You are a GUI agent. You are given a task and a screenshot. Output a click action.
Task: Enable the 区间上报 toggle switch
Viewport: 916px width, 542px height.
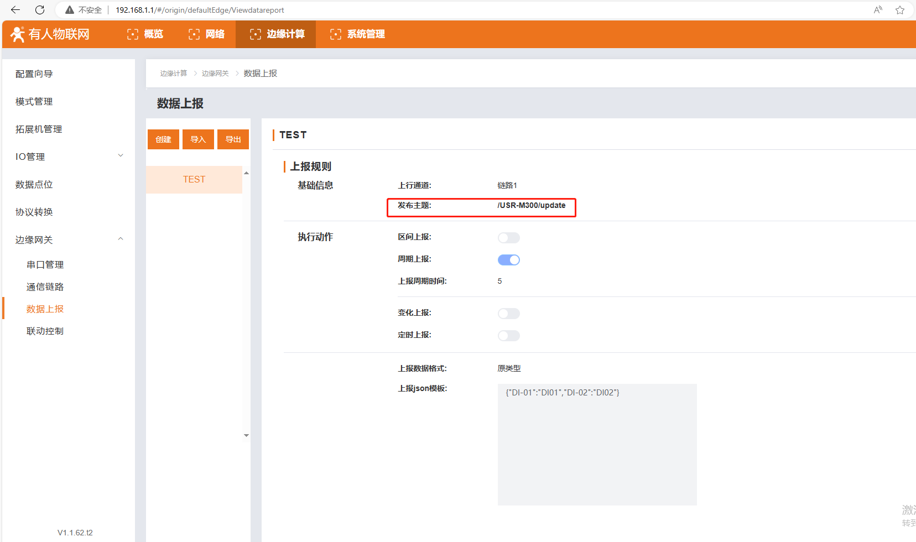508,238
